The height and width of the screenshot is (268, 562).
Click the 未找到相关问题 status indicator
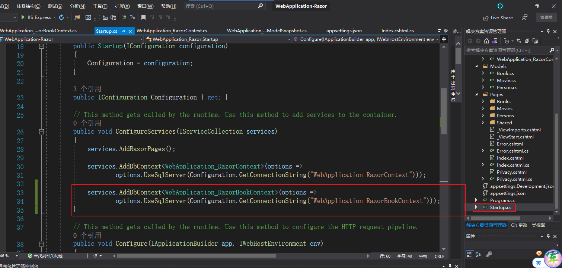[x=45, y=256]
